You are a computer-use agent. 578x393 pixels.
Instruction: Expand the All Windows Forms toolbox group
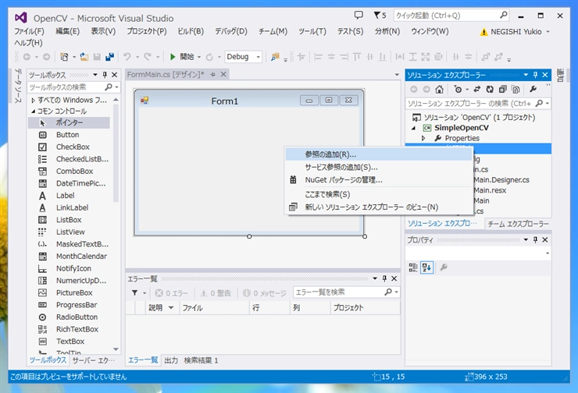(x=33, y=100)
